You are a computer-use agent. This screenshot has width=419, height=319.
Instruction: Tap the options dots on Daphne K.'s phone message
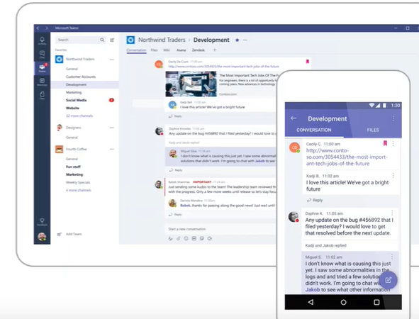pos(392,213)
